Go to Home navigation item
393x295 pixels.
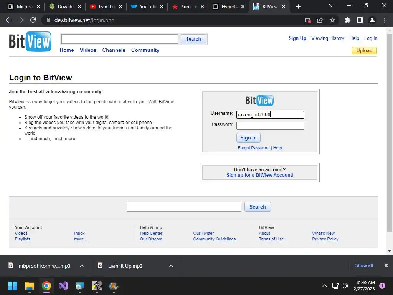(x=67, y=50)
